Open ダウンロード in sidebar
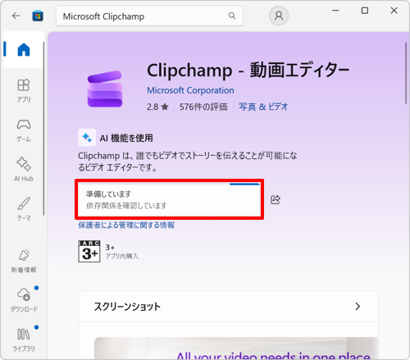 tap(24, 300)
